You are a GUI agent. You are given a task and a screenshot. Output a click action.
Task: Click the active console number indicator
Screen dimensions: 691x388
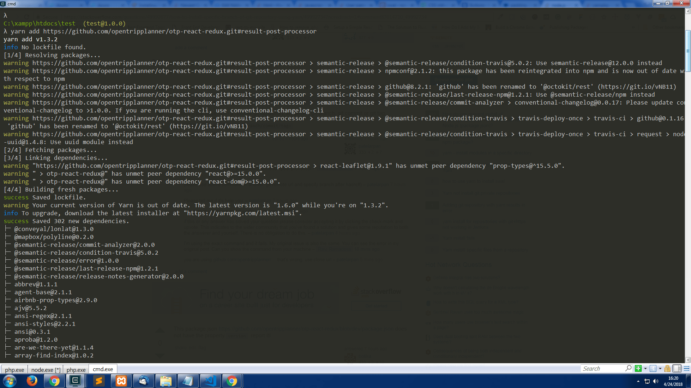click(x=652, y=369)
